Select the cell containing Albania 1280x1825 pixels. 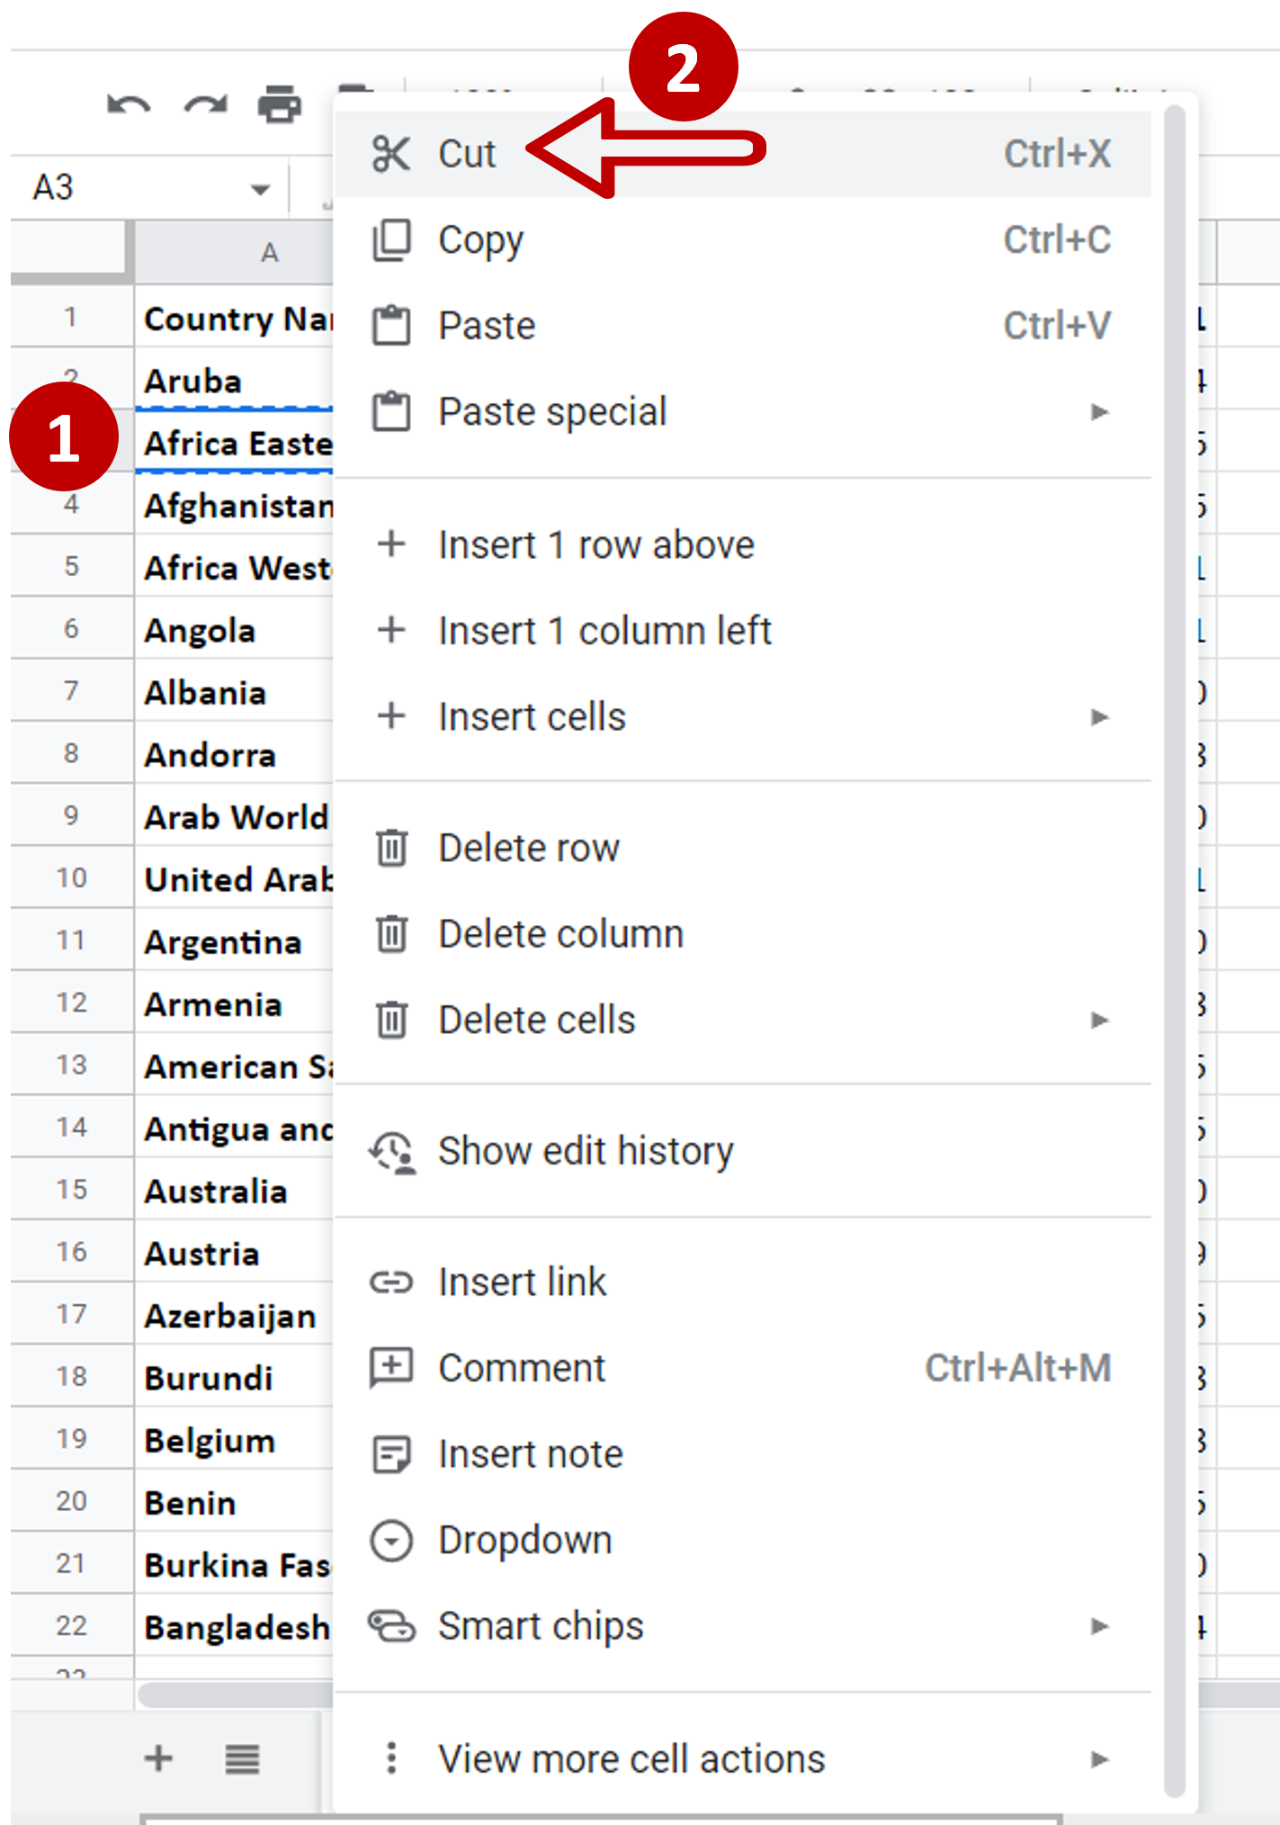(x=235, y=691)
